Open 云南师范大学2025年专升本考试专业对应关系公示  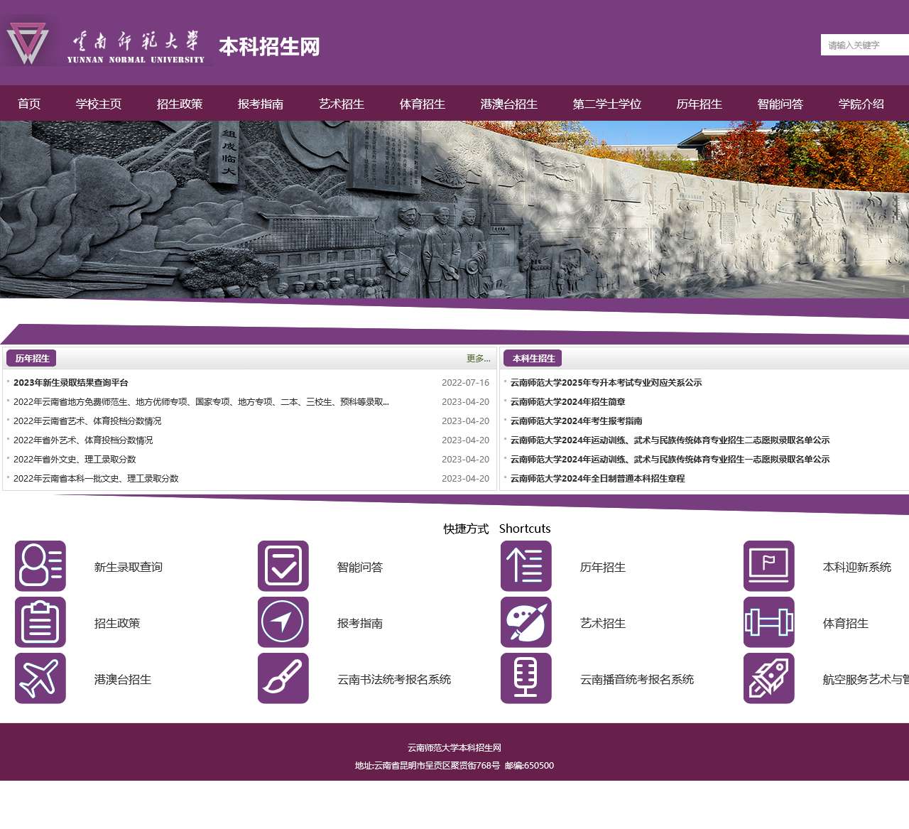(x=606, y=382)
